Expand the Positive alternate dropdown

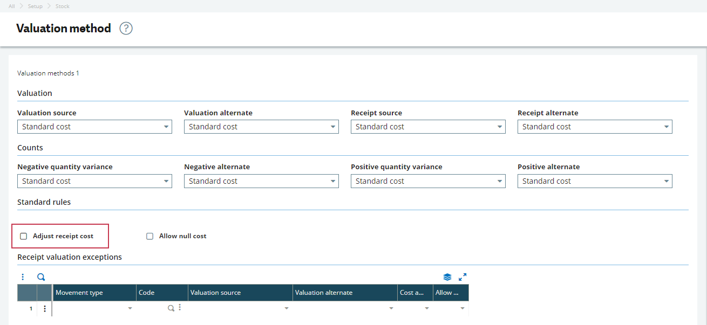coord(595,181)
